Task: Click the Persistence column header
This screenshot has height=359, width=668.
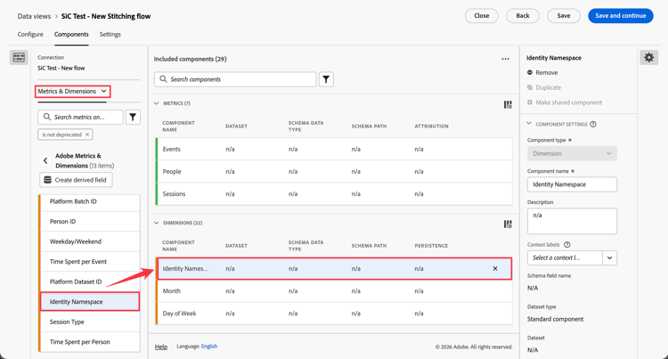Action: tap(431, 246)
